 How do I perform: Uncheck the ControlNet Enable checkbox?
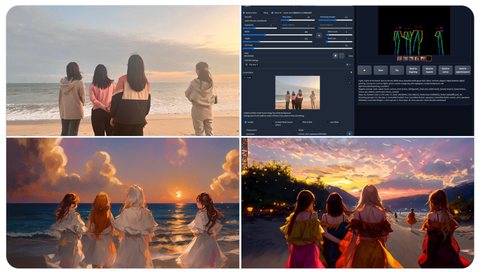tap(245, 122)
